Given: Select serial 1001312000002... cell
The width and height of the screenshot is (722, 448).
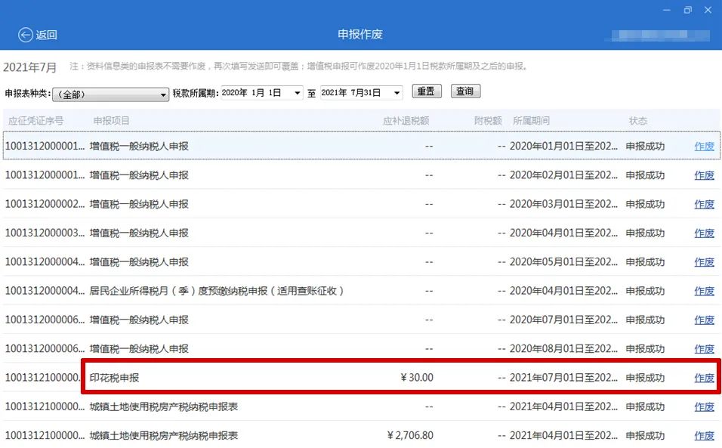Looking at the screenshot, I should coord(45,205).
